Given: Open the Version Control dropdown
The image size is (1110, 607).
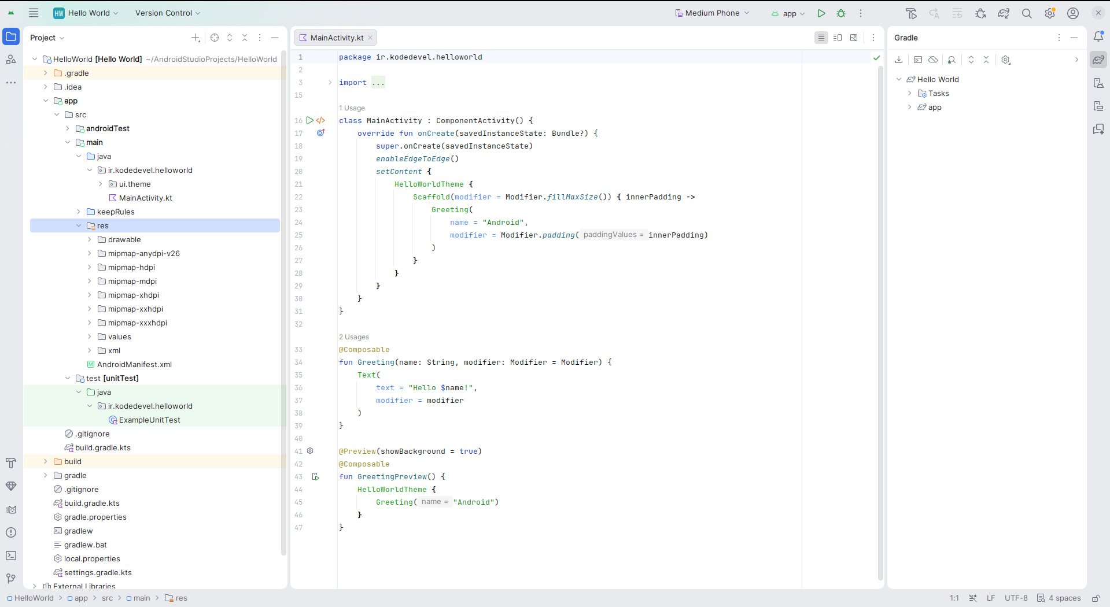Looking at the screenshot, I should (168, 13).
